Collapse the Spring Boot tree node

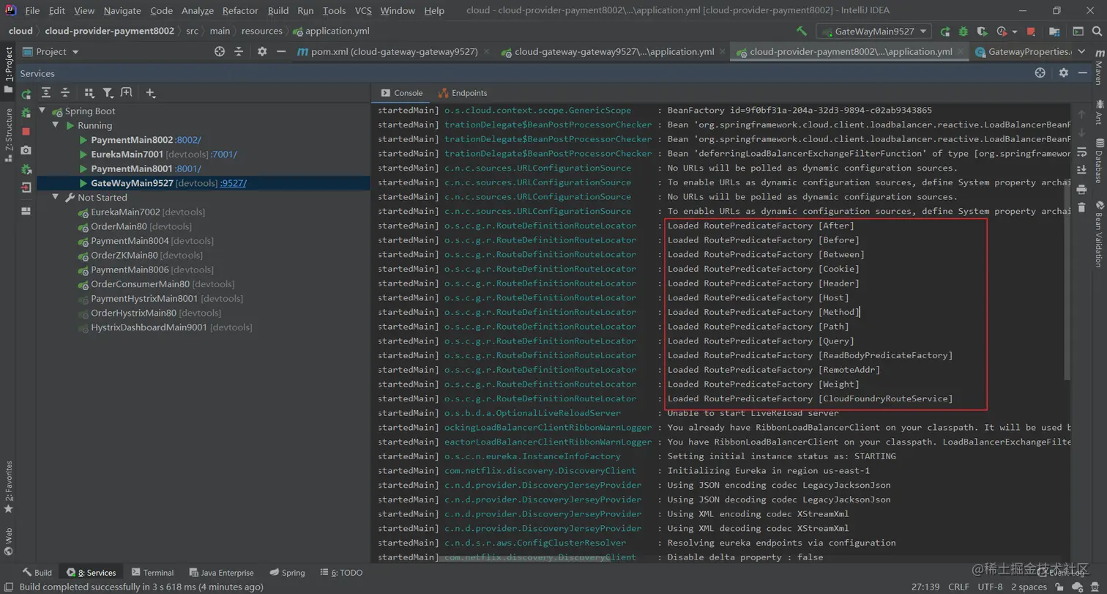click(42, 111)
